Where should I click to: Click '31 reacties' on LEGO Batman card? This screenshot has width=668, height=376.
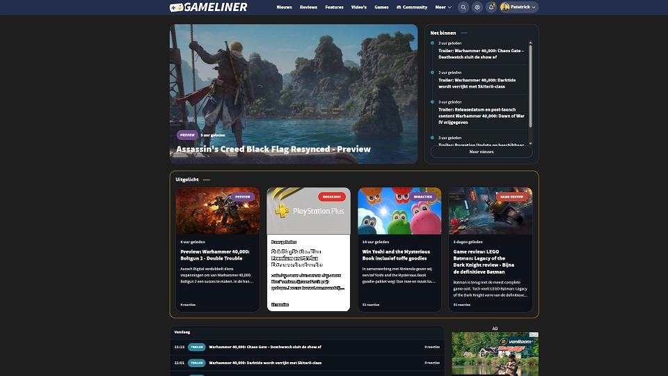462,305
